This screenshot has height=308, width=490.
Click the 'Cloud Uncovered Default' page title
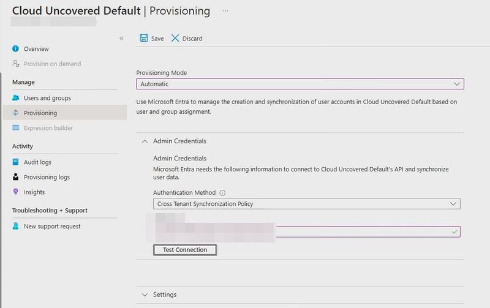pos(76,10)
